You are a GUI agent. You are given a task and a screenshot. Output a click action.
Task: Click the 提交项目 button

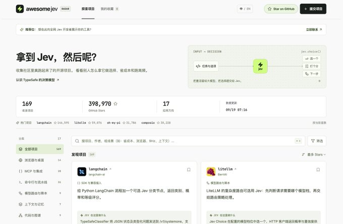313,9
